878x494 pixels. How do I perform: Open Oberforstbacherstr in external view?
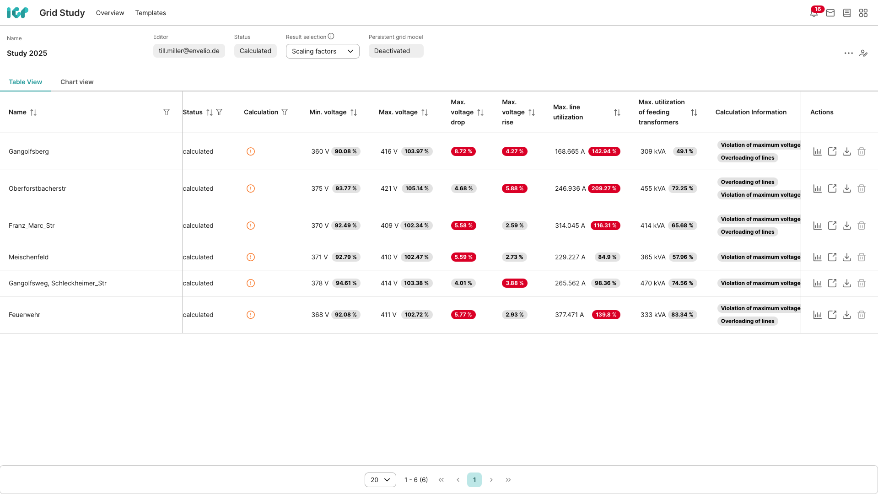(x=832, y=188)
